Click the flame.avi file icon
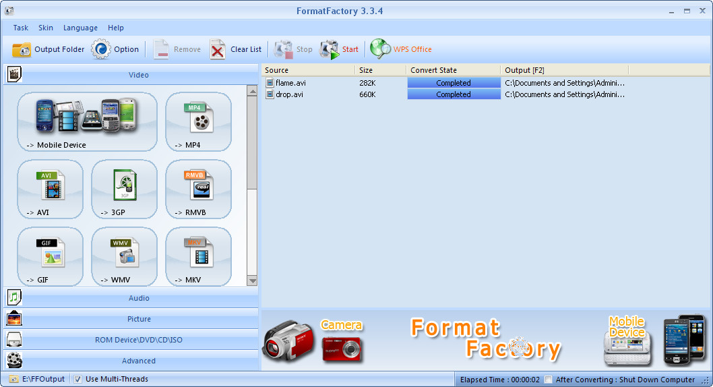Image resolution: width=713 pixels, height=387 pixels. pos(270,83)
